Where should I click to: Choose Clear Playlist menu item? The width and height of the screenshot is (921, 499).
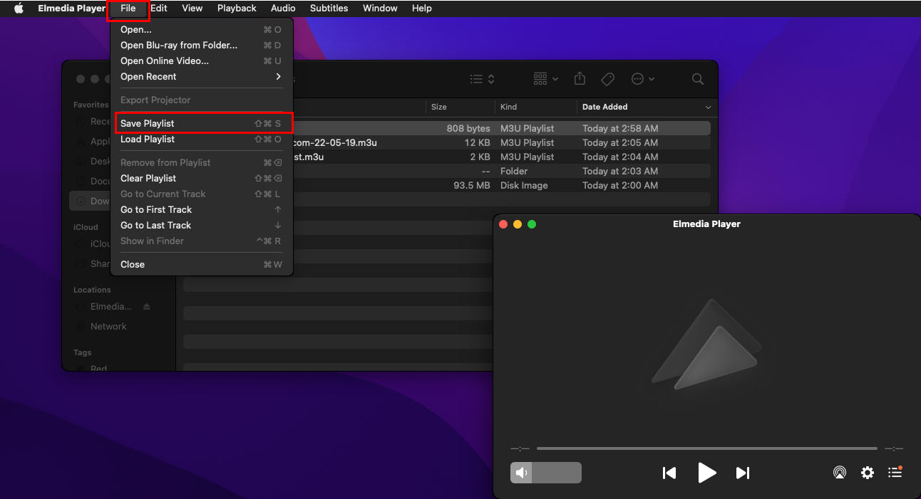[x=202, y=178]
